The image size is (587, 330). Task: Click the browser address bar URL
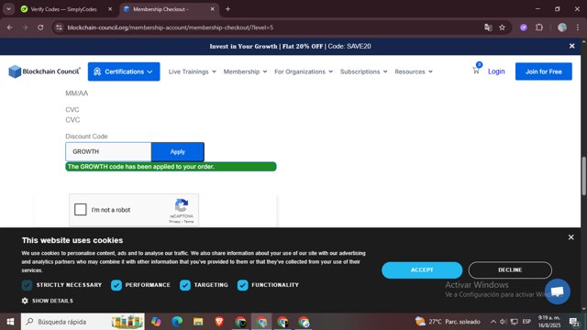click(x=171, y=27)
